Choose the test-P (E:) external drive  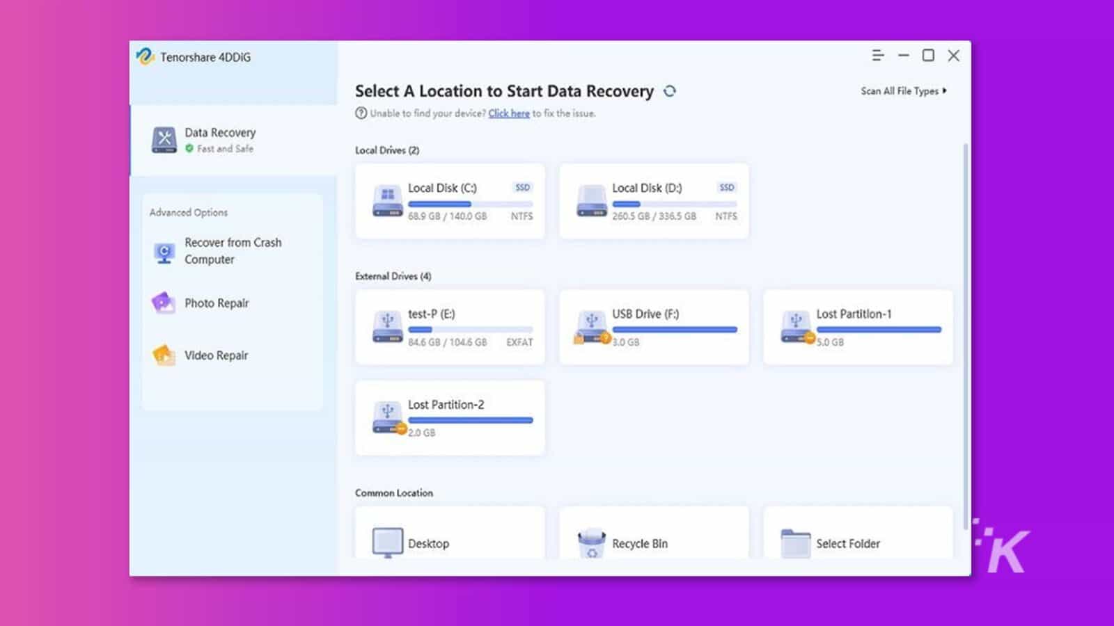pyautogui.click(x=450, y=327)
